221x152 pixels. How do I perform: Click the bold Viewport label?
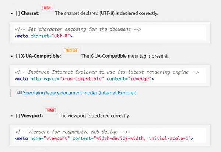pyautogui.click(x=32, y=116)
